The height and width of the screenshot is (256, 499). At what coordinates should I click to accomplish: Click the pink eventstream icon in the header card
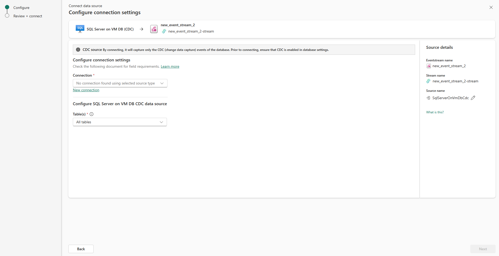(154, 29)
